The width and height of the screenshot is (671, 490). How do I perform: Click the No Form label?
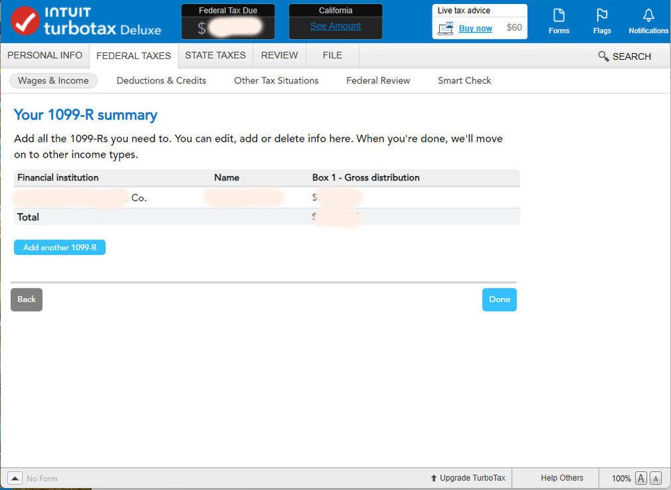(x=42, y=478)
